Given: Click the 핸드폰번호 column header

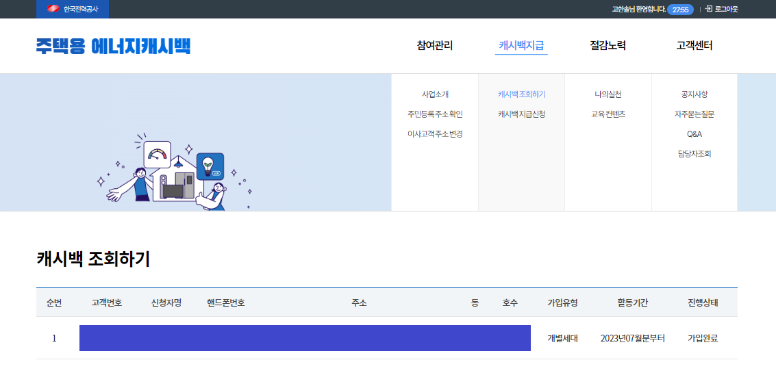Looking at the screenshot, I should point(225,303).
